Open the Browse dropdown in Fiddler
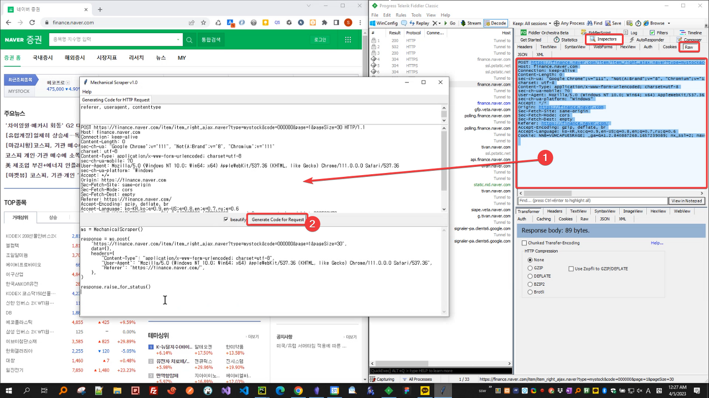 tap(657, 23)
